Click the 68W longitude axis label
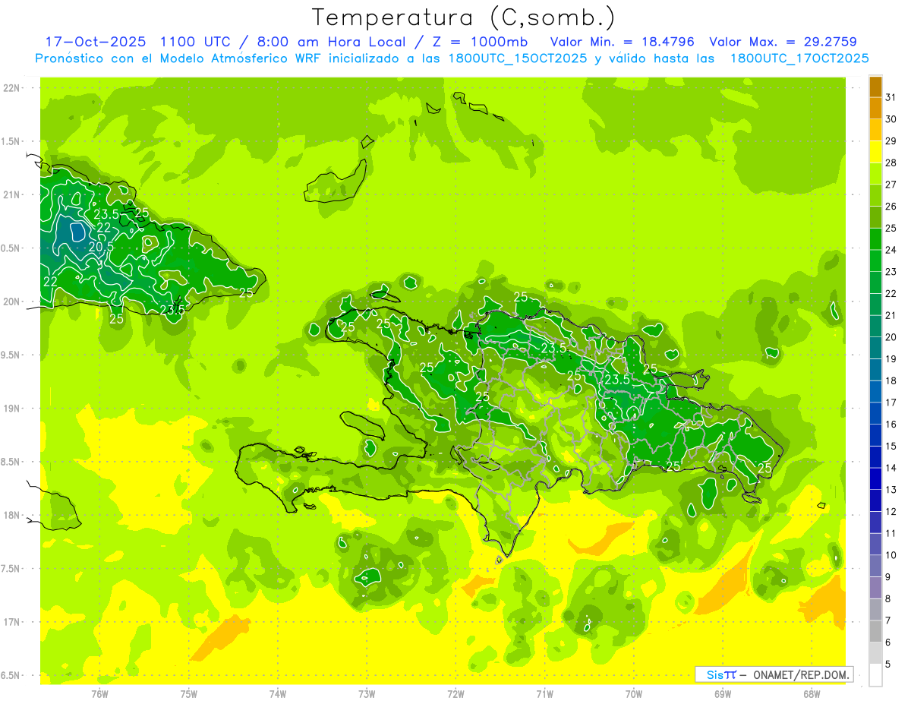 [811, 694]
